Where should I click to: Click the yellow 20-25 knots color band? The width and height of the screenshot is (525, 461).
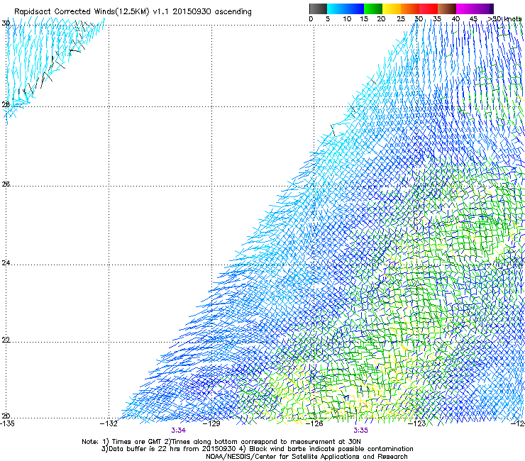tap(392, 9)
